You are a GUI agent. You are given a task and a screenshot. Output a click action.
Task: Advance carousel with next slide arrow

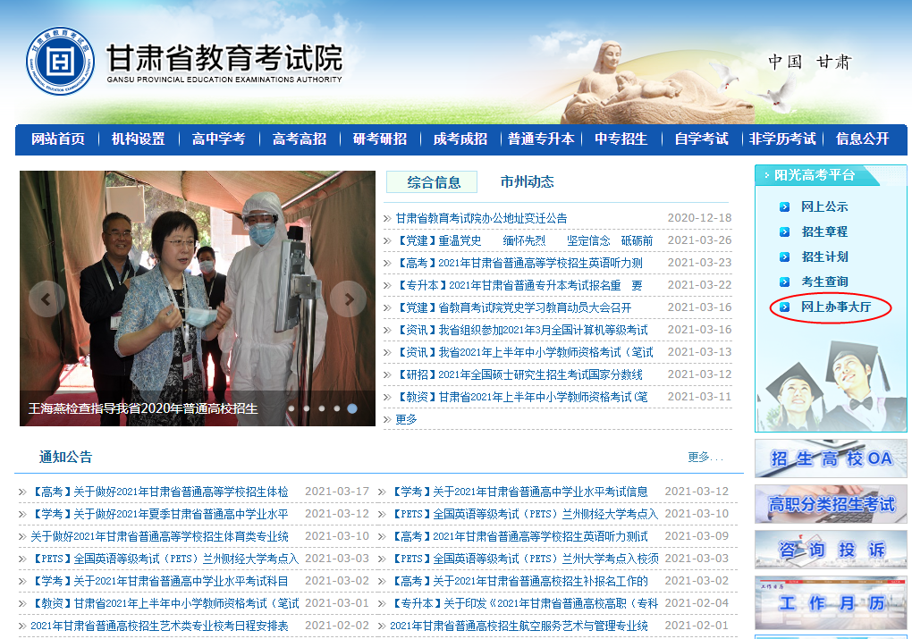(x=348, y=299)
